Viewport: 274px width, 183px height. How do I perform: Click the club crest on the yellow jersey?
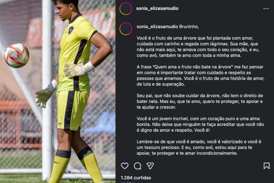[71, 30]
